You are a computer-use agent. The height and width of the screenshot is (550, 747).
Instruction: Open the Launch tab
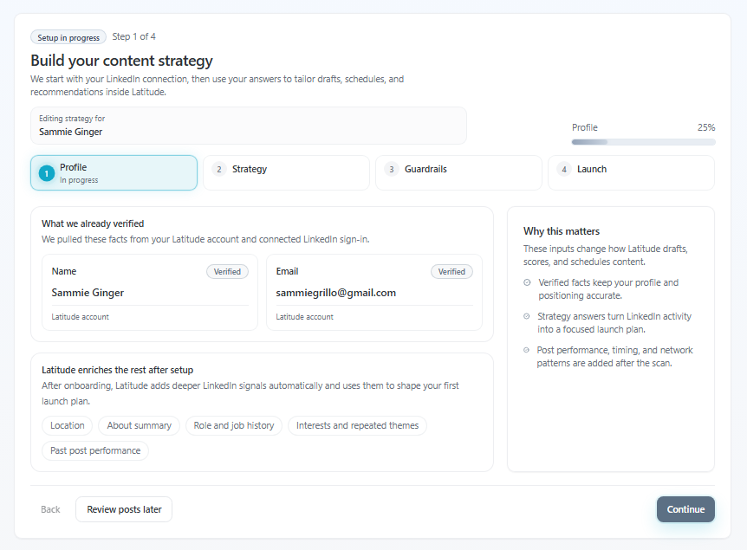tap(630, 172)
